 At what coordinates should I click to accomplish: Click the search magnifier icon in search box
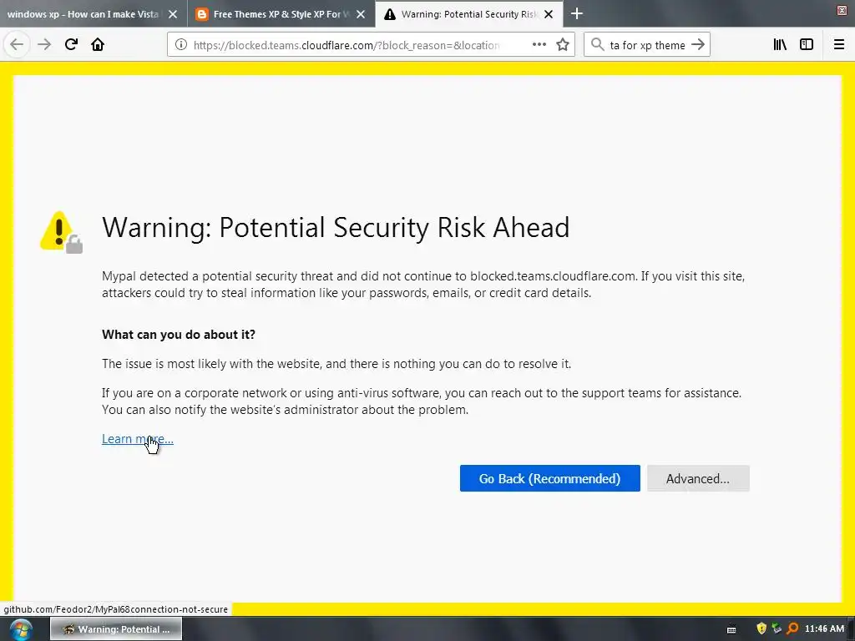click(598, 45)
